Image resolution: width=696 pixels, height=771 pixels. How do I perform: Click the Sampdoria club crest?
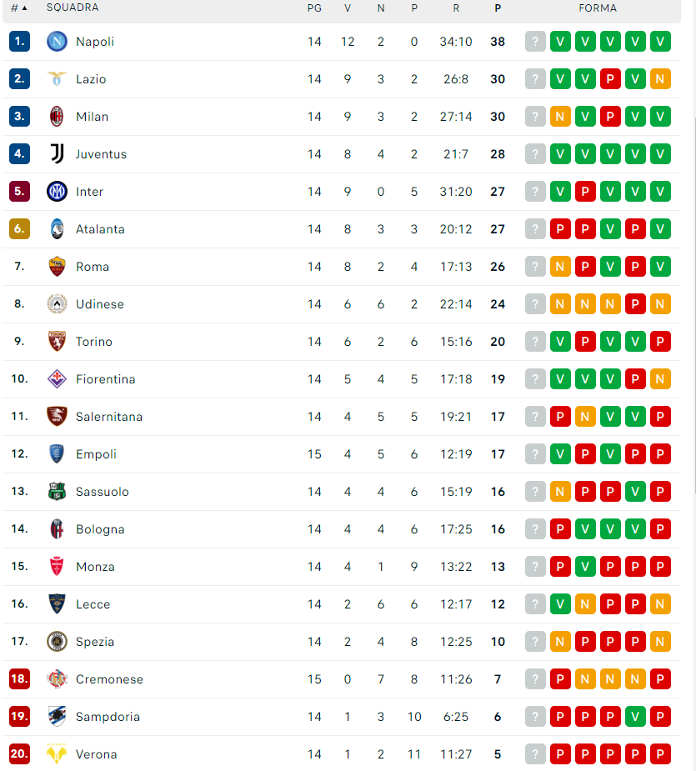pos(57,717)
